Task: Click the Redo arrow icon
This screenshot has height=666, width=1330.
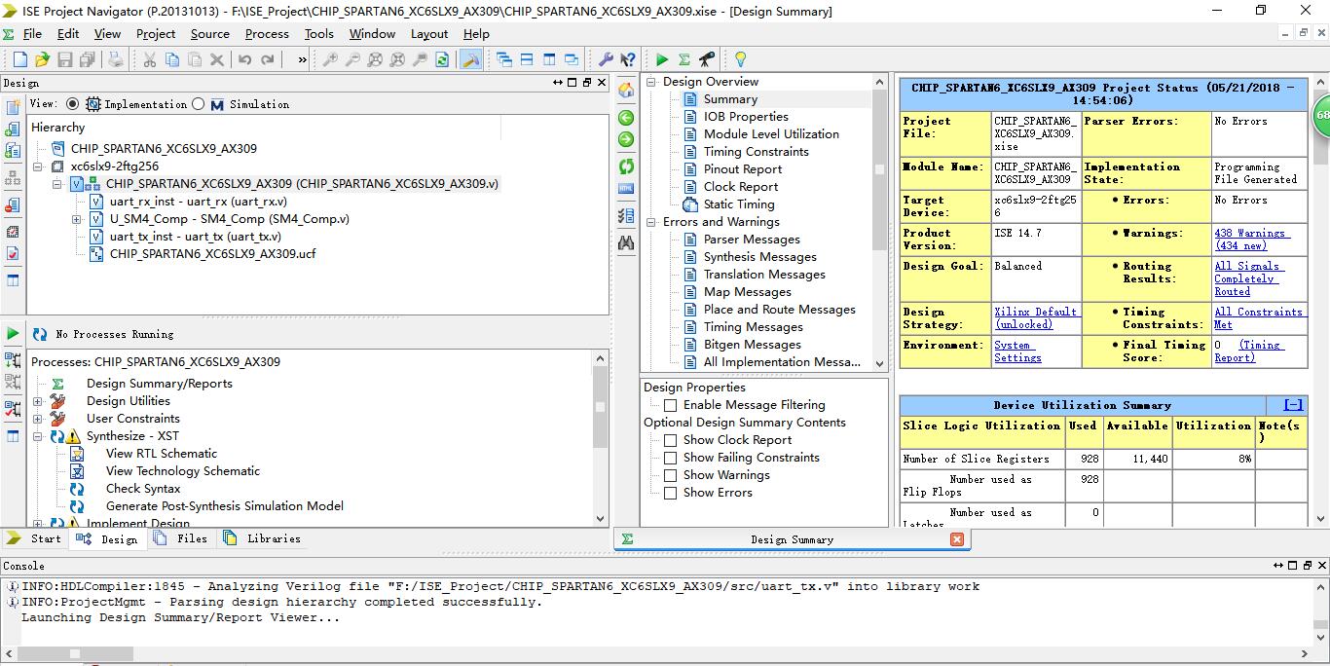Action: 268,59
